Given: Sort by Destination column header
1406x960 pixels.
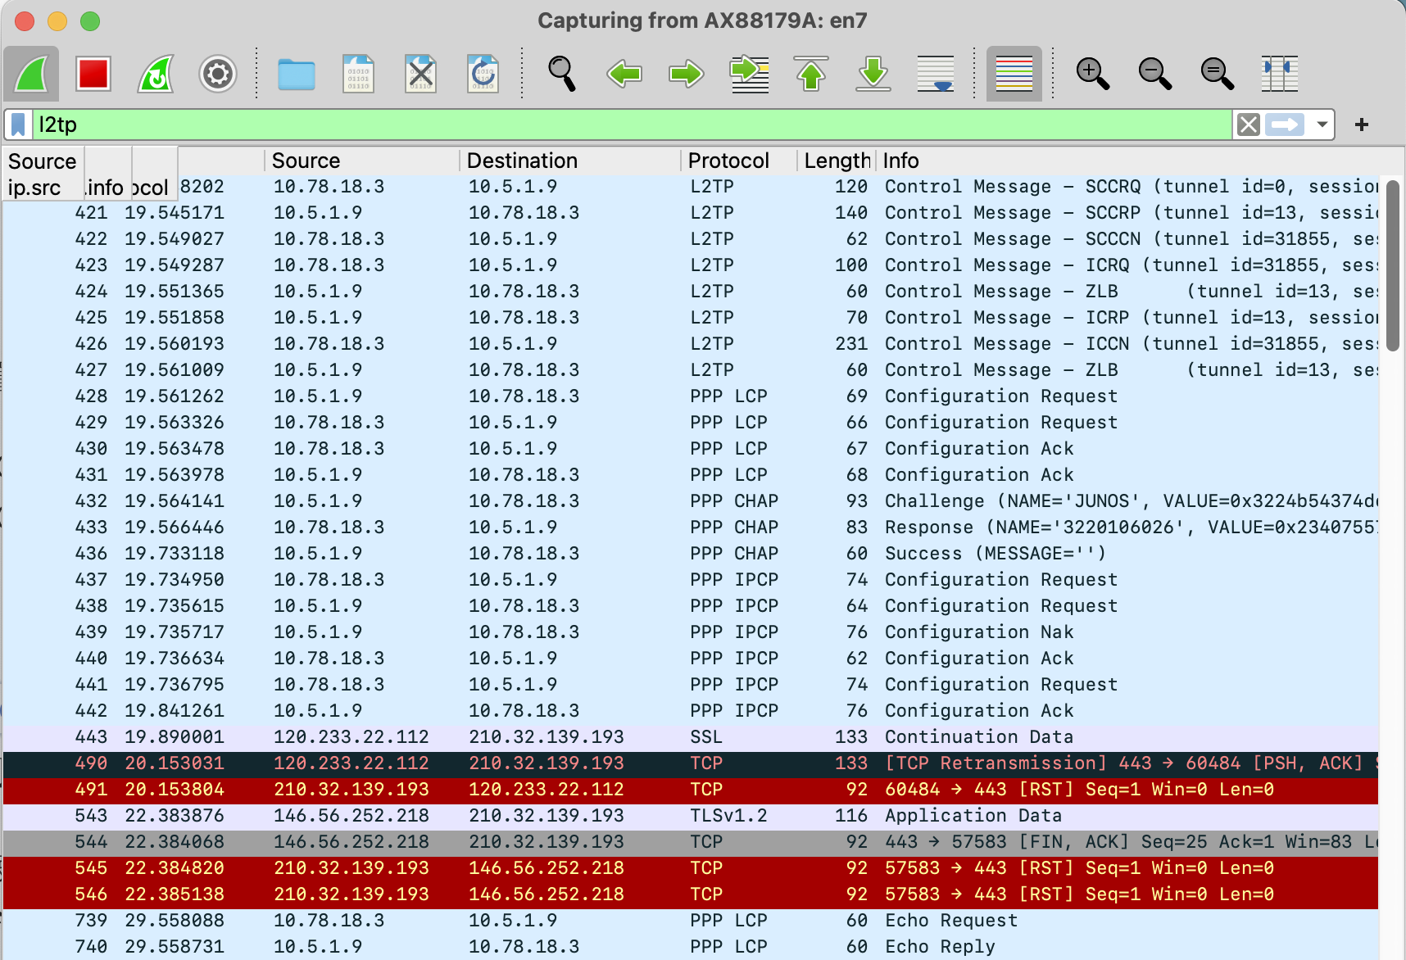Looking at the screenshot, I should pyautogui.click(x=522, y=161).
